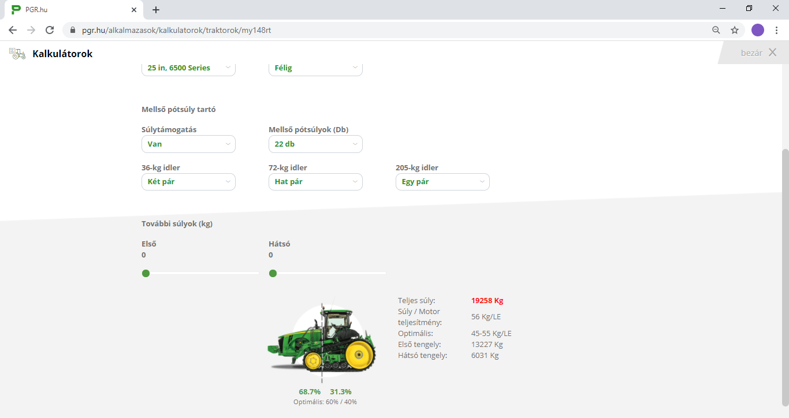
Task: Bookmark this page with the star icon
Action: (735, 30)
